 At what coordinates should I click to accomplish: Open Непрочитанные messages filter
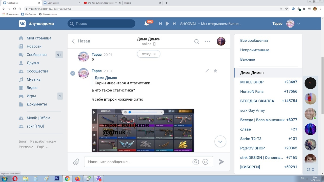click(255, 50)
